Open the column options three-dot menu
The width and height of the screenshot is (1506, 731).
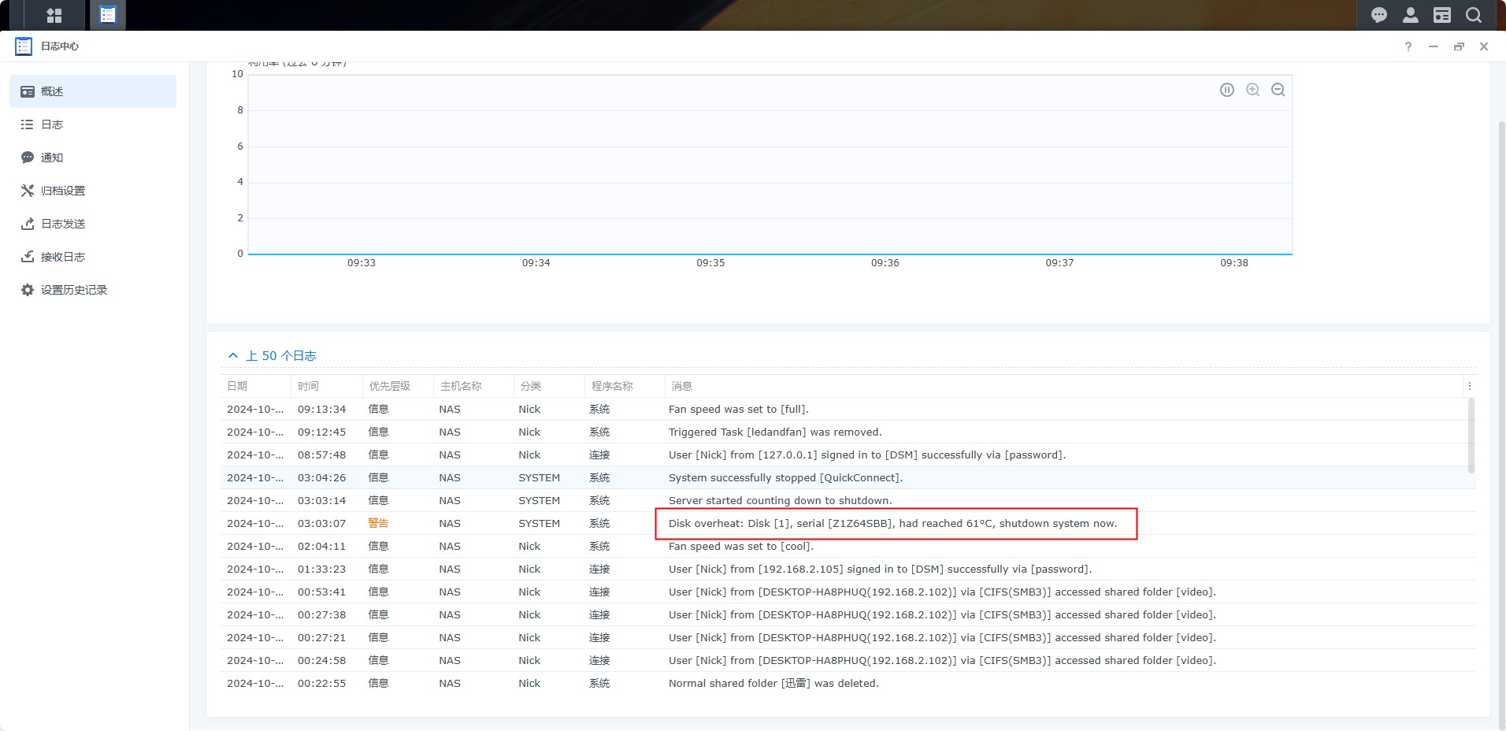(1470, 386)
